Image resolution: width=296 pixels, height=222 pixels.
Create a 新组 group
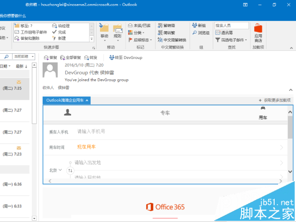199,25
